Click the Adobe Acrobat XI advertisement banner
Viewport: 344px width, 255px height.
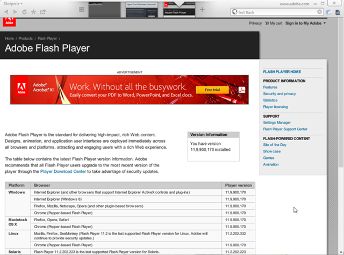click(129, 90)
